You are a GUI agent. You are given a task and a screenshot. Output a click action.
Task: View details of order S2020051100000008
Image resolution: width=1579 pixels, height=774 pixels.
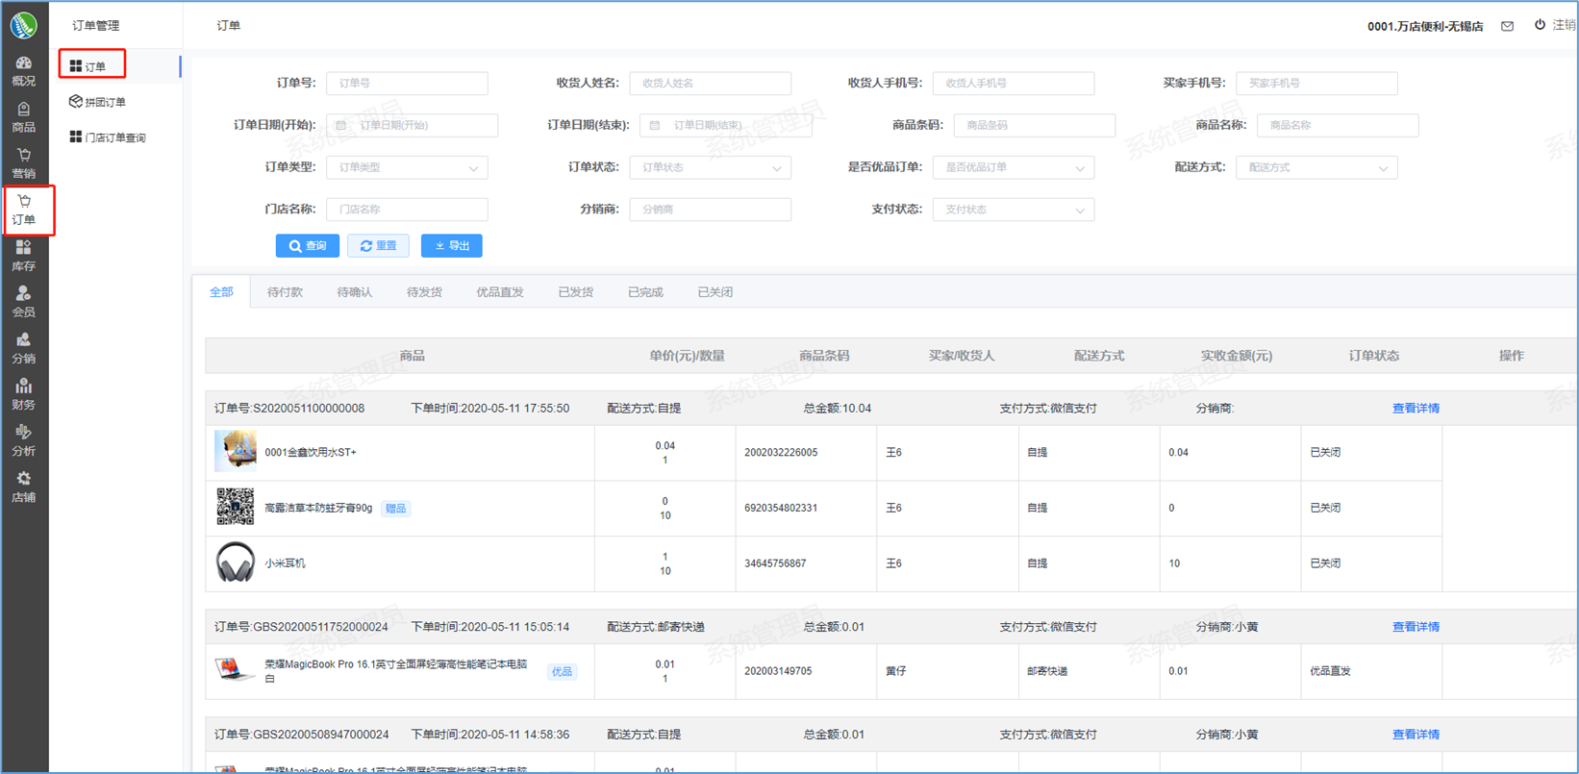point(1416,409)
